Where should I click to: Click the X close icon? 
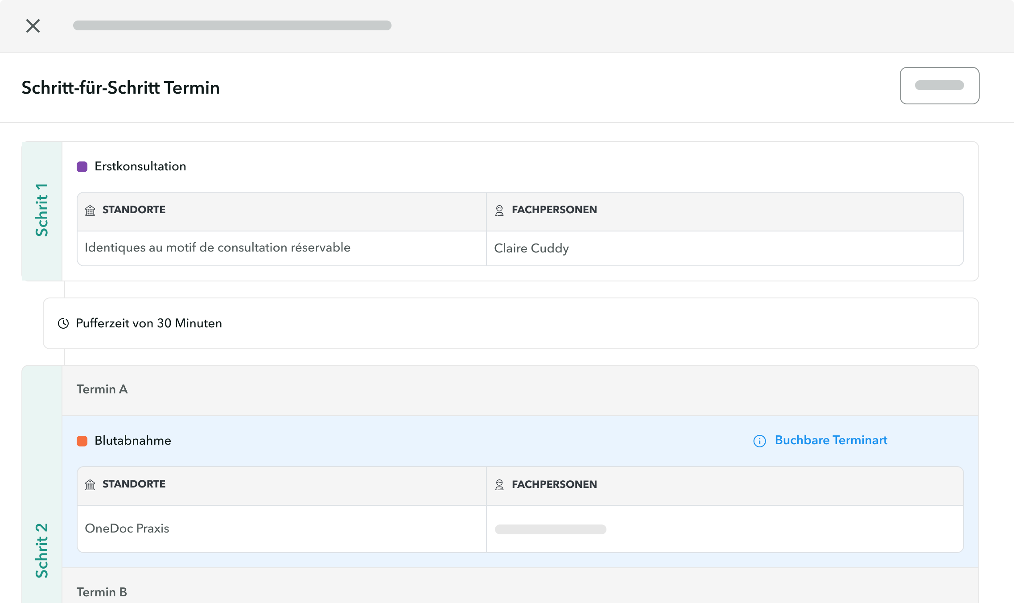(x=33, y=26)
